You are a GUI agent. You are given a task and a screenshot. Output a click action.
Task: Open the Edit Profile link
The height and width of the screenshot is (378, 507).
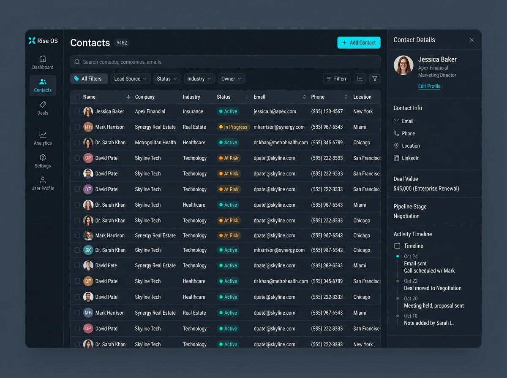click(x=429, y=86)
